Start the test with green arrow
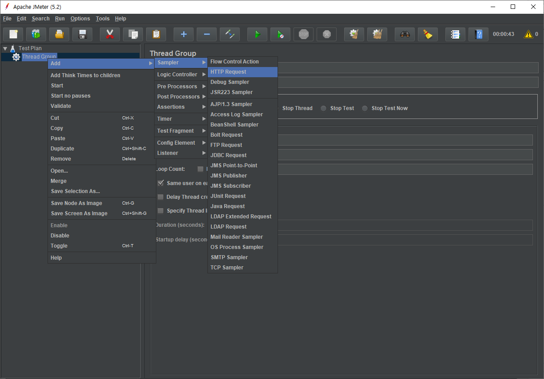 coord(257,34)
